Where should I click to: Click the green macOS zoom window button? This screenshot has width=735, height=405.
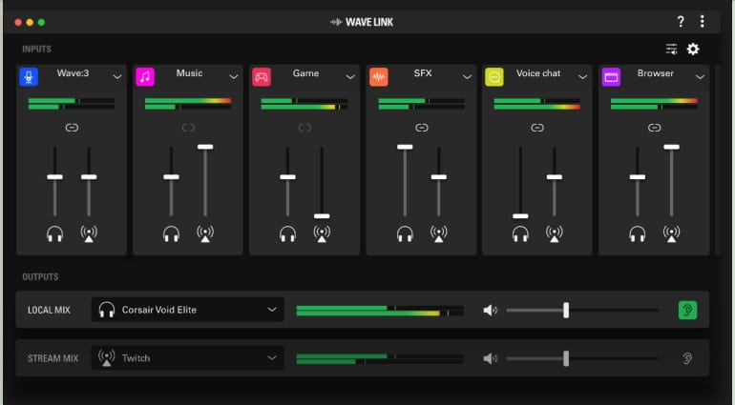point(41,22)
